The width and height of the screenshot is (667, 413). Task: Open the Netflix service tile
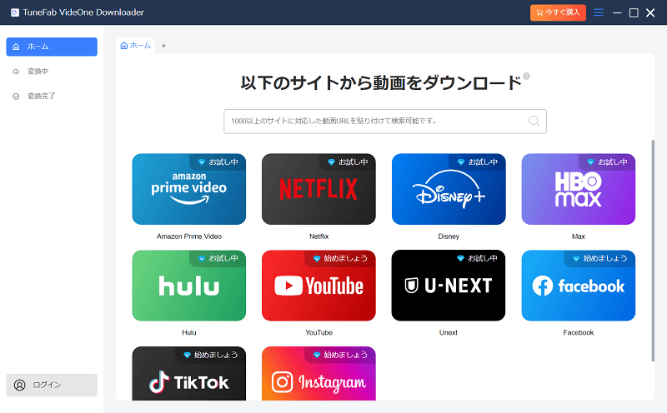click(x=318, y=189)
